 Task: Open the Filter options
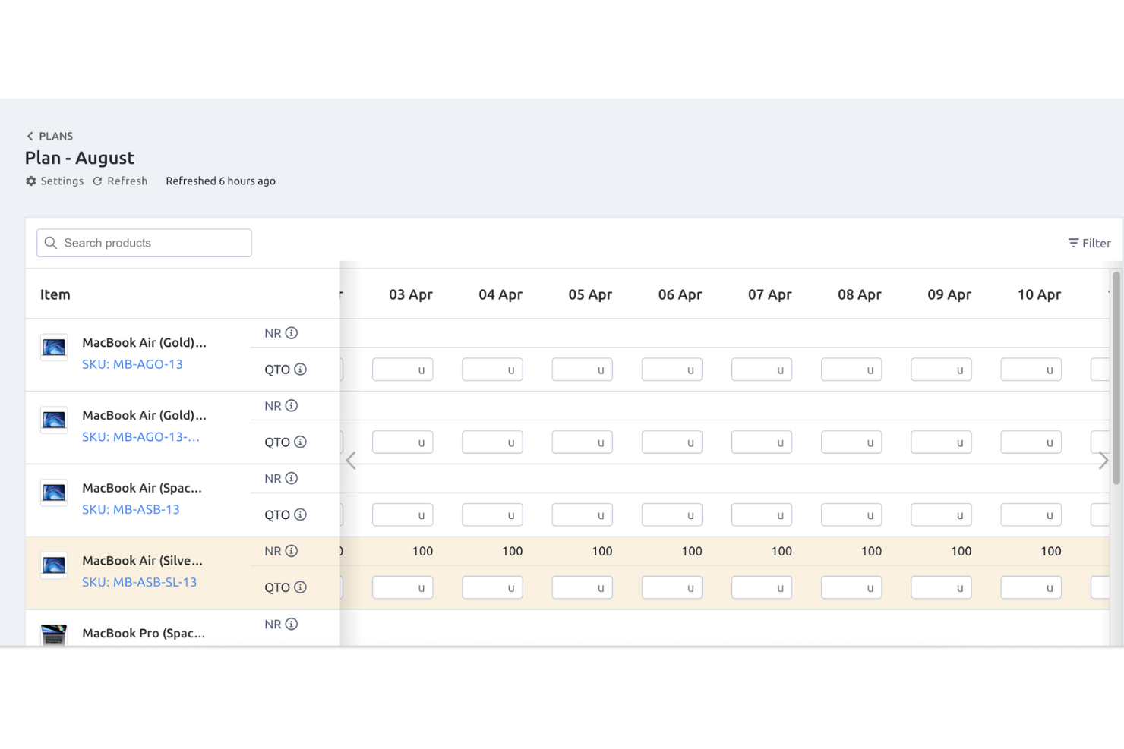coord(1089,243)
